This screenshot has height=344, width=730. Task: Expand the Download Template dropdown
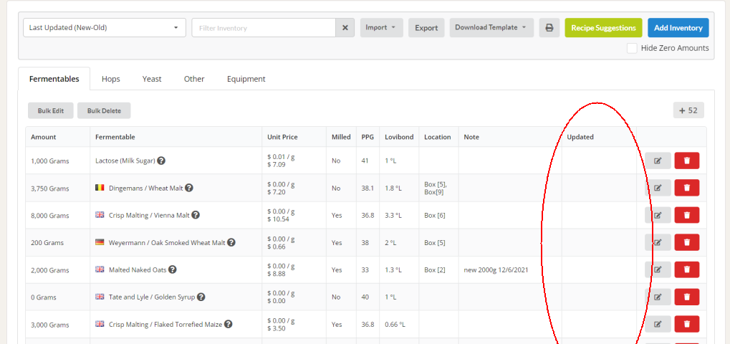(x=491, y=28)
